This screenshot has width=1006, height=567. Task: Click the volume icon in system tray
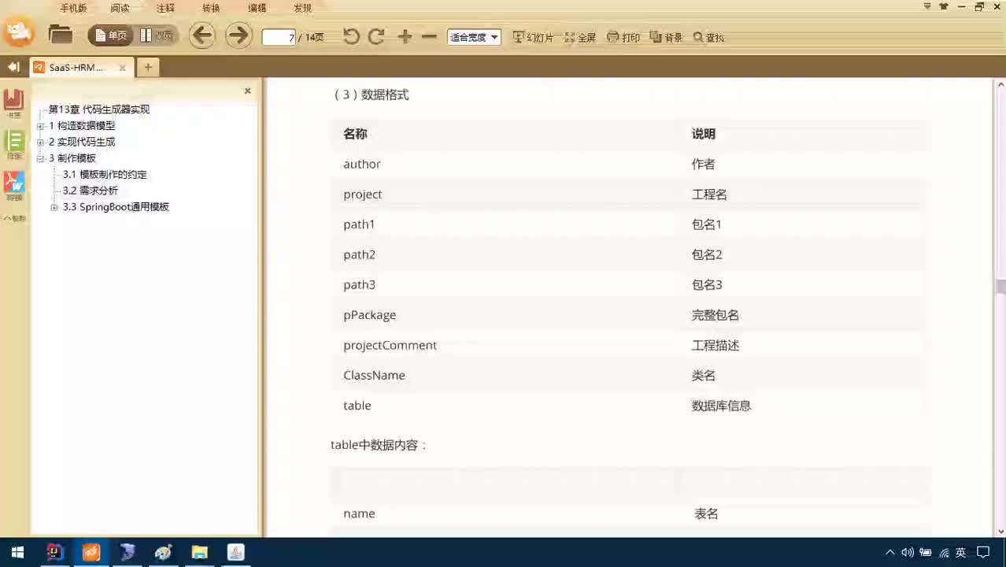(907, 553)
